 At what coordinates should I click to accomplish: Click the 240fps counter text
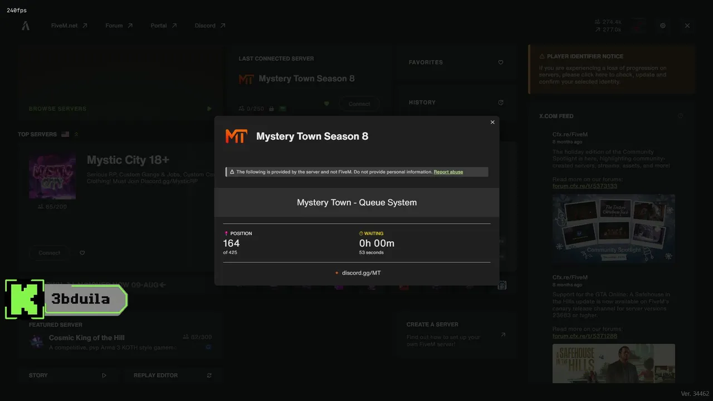[x=17, y=11]
